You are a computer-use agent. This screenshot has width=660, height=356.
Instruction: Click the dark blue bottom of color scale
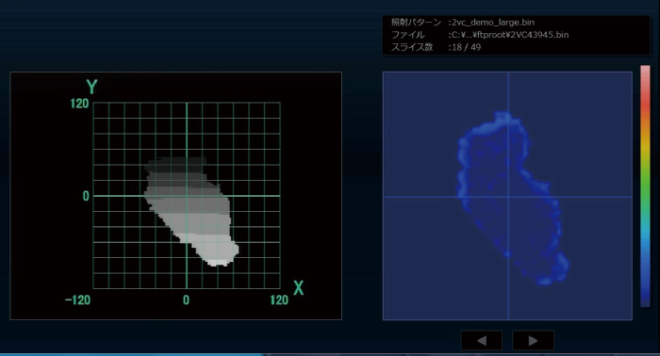point(645,290)
